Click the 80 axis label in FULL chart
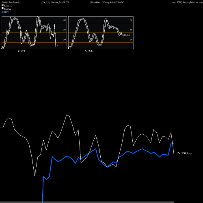This screenshot has height=203, width=203. coord(131,20)
